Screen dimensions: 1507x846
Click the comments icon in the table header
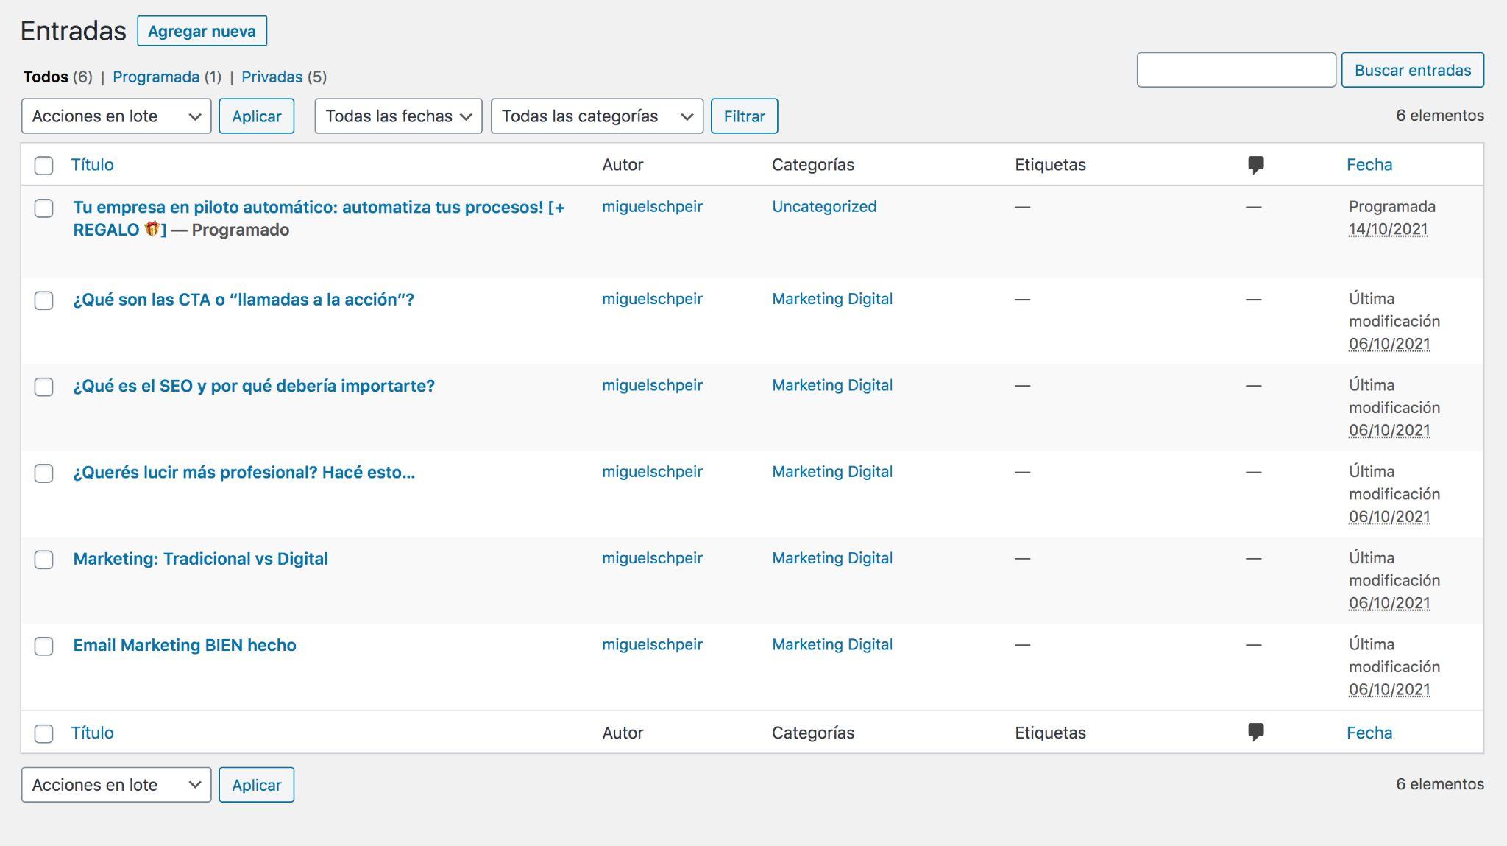[x=1255, y=165]
